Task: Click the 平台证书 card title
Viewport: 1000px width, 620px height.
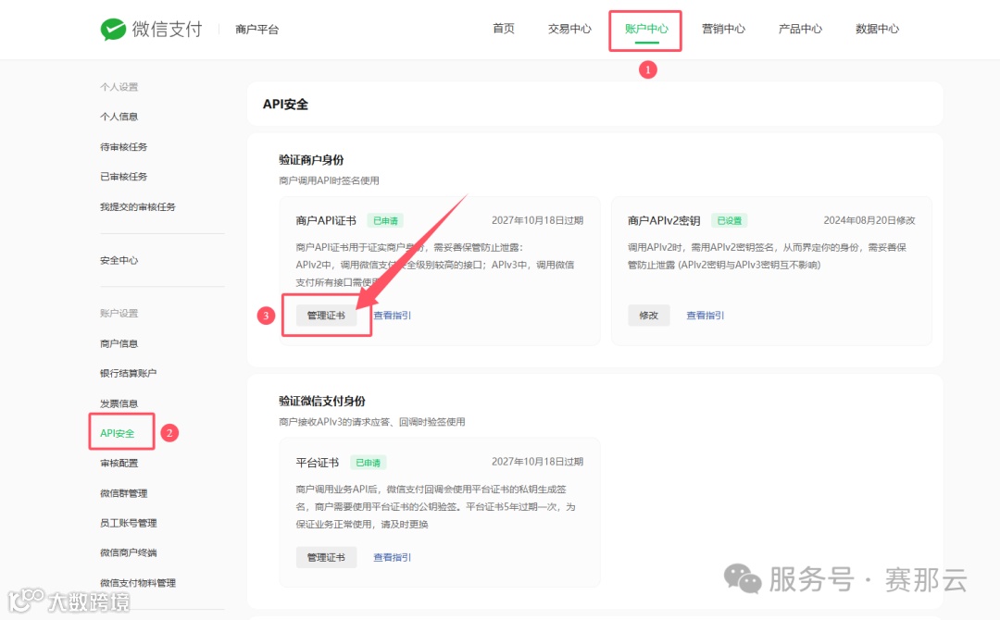Action: 317,463
